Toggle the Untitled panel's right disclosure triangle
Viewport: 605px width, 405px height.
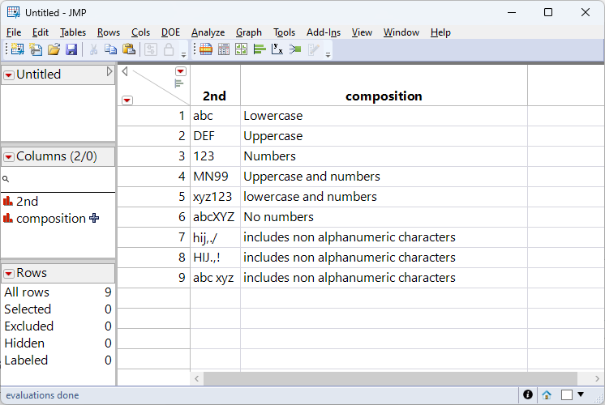click(110, 72)
